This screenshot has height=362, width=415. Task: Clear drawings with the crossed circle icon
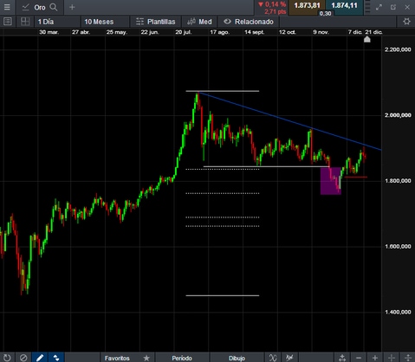23,358
